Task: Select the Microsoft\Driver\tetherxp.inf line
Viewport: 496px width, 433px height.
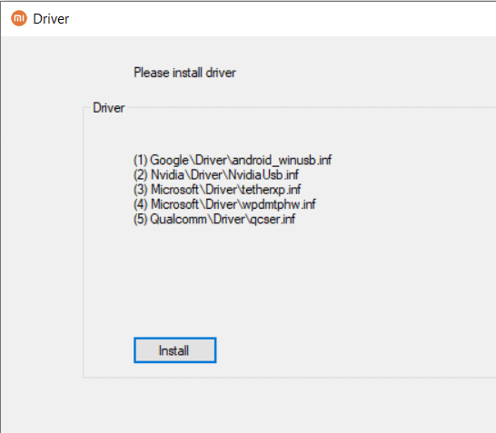Action: tap(217, 190)
